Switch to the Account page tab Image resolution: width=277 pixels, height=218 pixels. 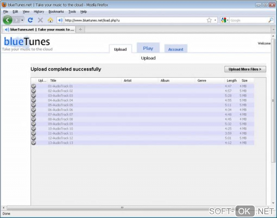pyautogui.click(x=176, y=49)
